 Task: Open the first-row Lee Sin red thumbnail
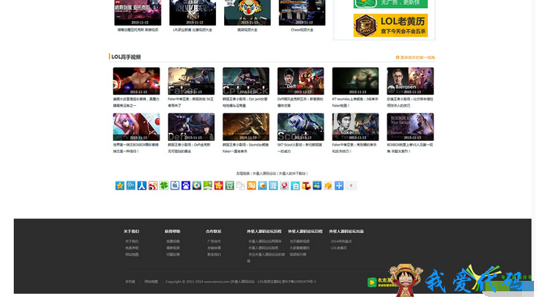pyautogui.click(x=137, y=81)
